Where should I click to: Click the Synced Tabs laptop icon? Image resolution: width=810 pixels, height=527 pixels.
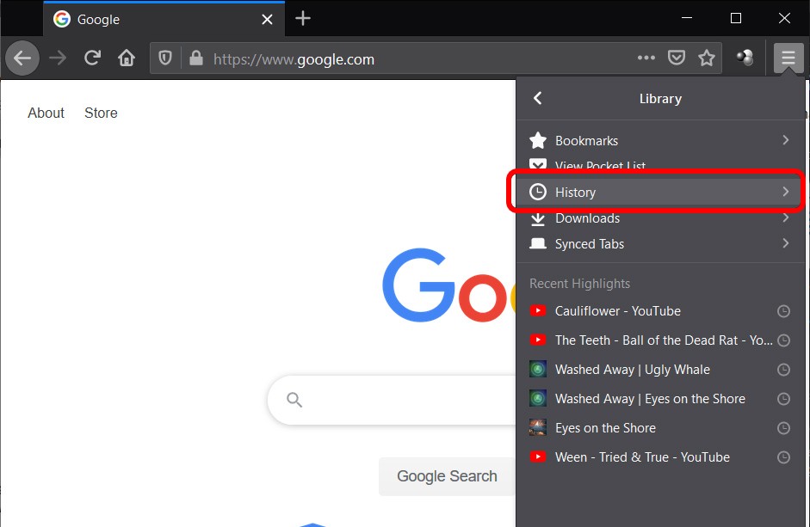click(538, 243)
